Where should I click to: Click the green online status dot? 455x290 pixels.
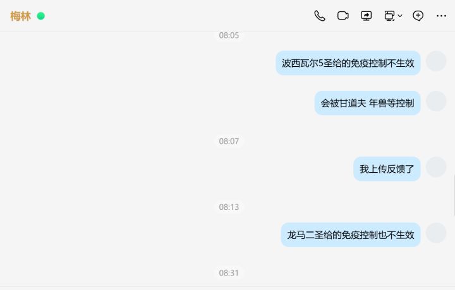(x=41, y=16)
